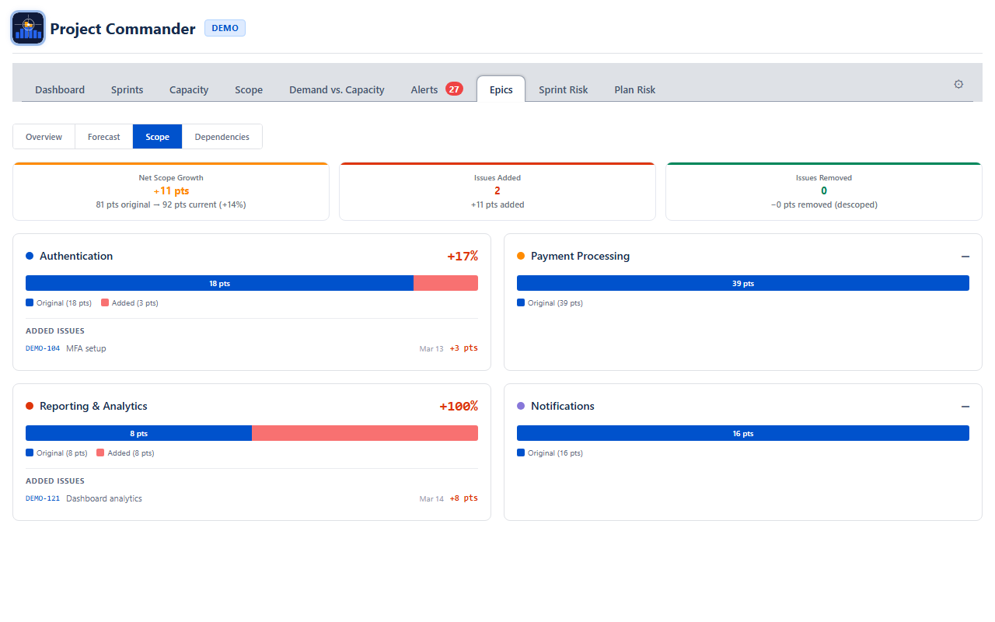Click the Alerts badge showing 27
Viewport: 995px width, 622px height.
coord(454,89)
